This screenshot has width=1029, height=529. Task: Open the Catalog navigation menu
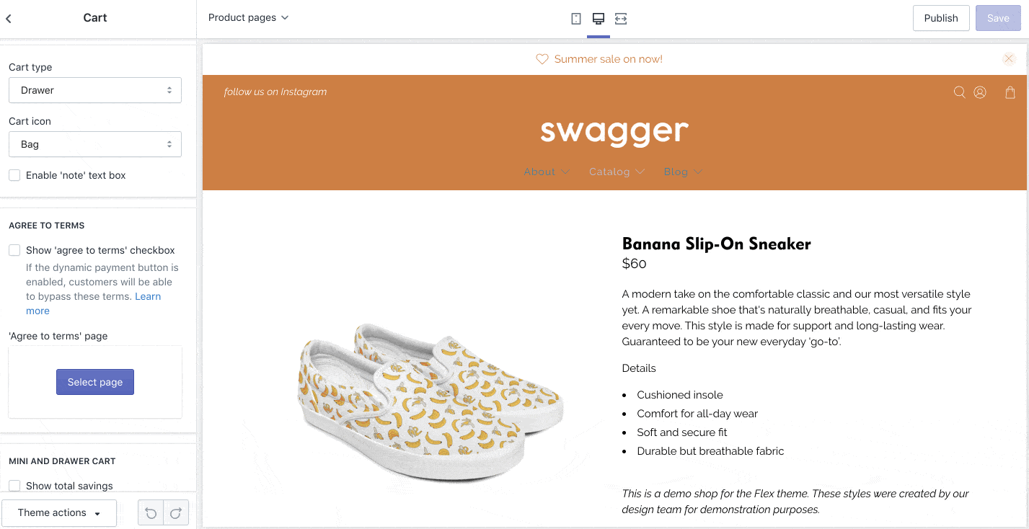[617, 172]
